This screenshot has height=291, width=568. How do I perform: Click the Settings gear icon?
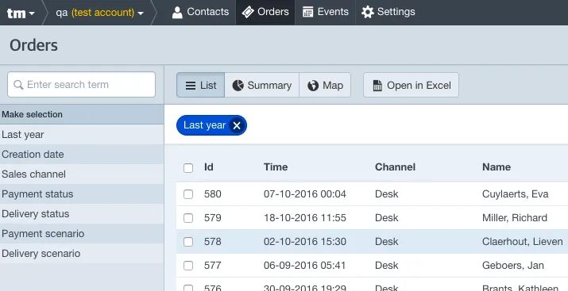[367, 13]
